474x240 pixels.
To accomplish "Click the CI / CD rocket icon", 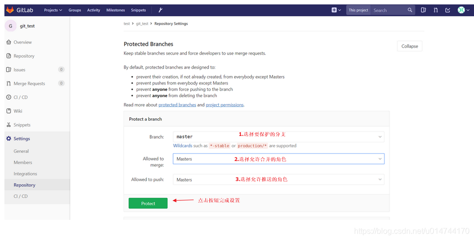I will pos(8,97).
